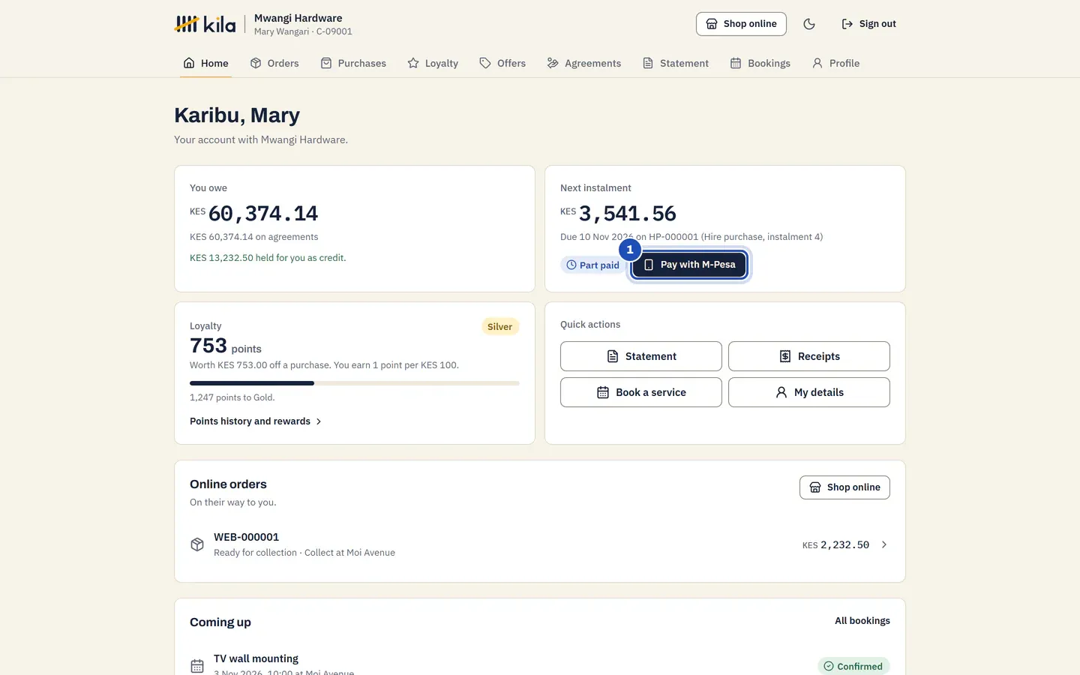Click the calendar icon next to TV wall mounting
Image resolution: width=1080 pixels, height=675 pixels.
pos(197,666)
